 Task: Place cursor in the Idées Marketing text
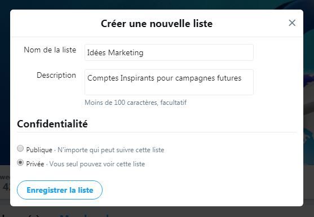click(x=115, y=52)
